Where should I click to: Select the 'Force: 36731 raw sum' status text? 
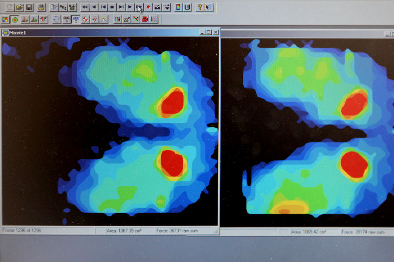coord(177,231)
